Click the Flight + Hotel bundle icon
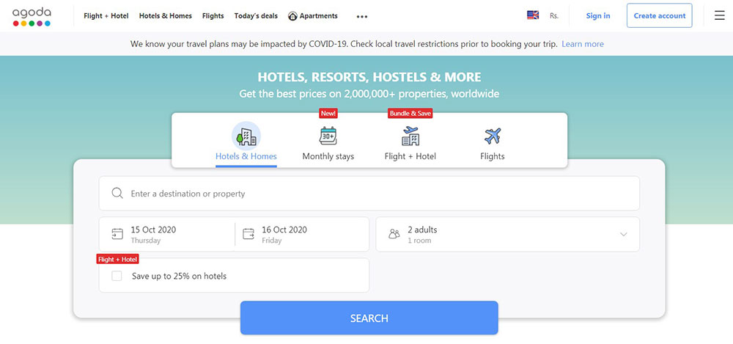733x344 pixels. pyautogui.click(x=410, y=136)
